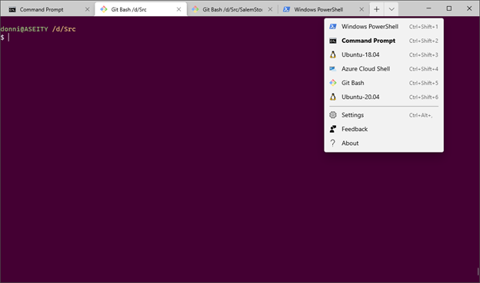This screenshot has width=480, height=283.
Task: Click the $ prompt line in terminal
Action: [2, 38]
